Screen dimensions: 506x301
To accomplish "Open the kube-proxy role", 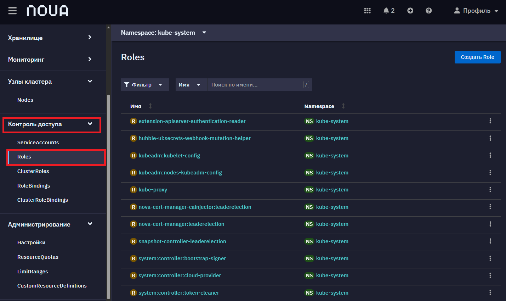I will click(x=153, y=190).
